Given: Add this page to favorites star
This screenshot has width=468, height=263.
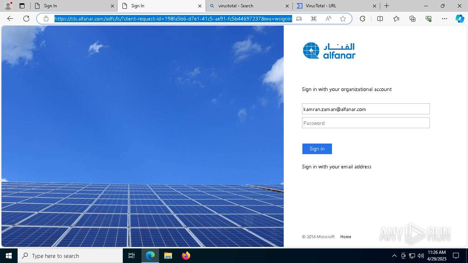Looking at the screenshot, I should (343, 19).
